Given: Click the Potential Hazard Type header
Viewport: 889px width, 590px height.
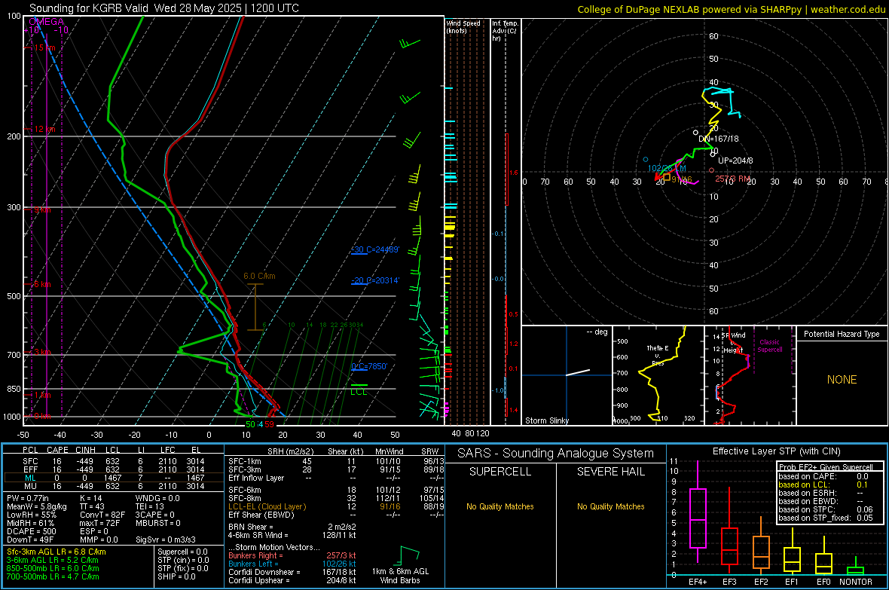Looking at the screenshot, I should point(842,334).
